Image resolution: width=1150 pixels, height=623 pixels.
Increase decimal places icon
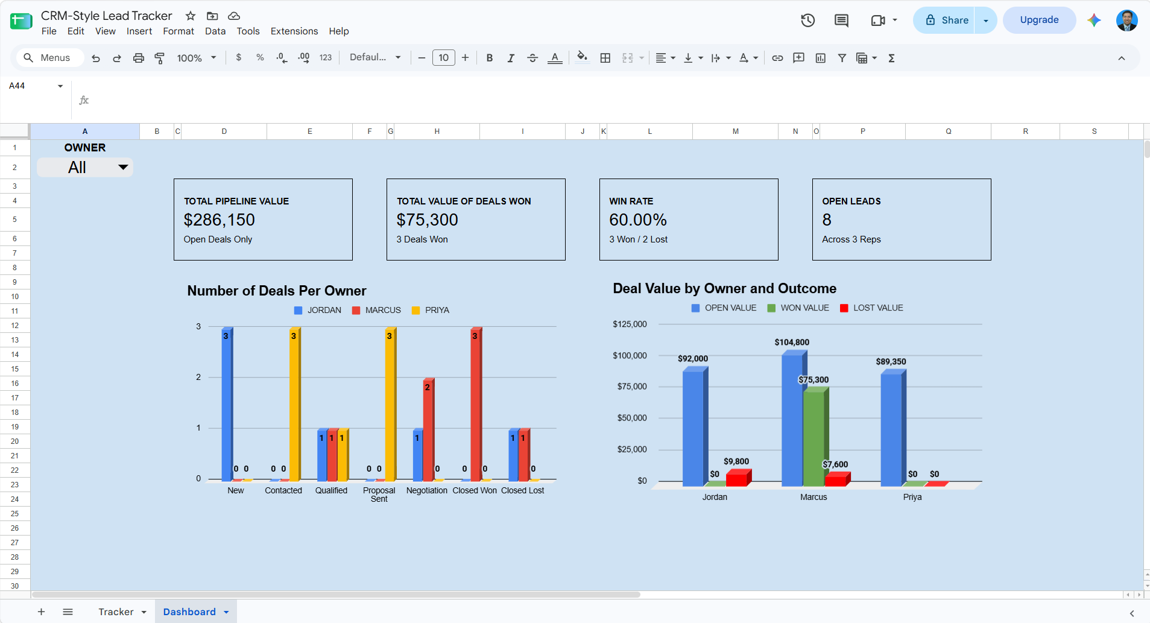coord(303,58)
